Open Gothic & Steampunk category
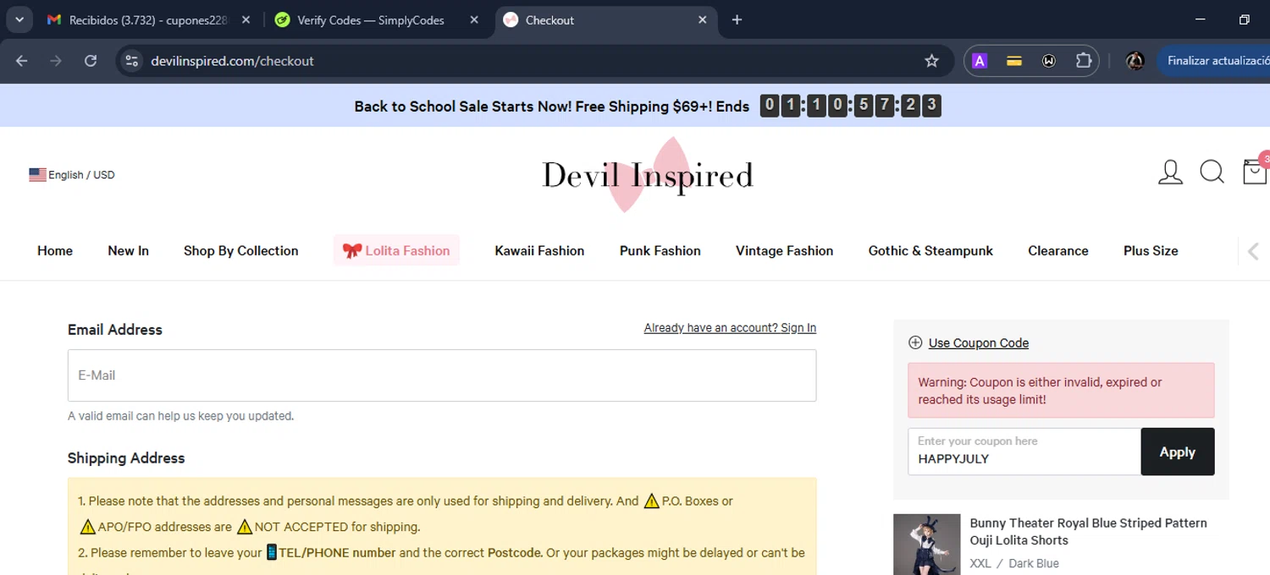This screenshot has height=575, width=1270. pos(930,250)
